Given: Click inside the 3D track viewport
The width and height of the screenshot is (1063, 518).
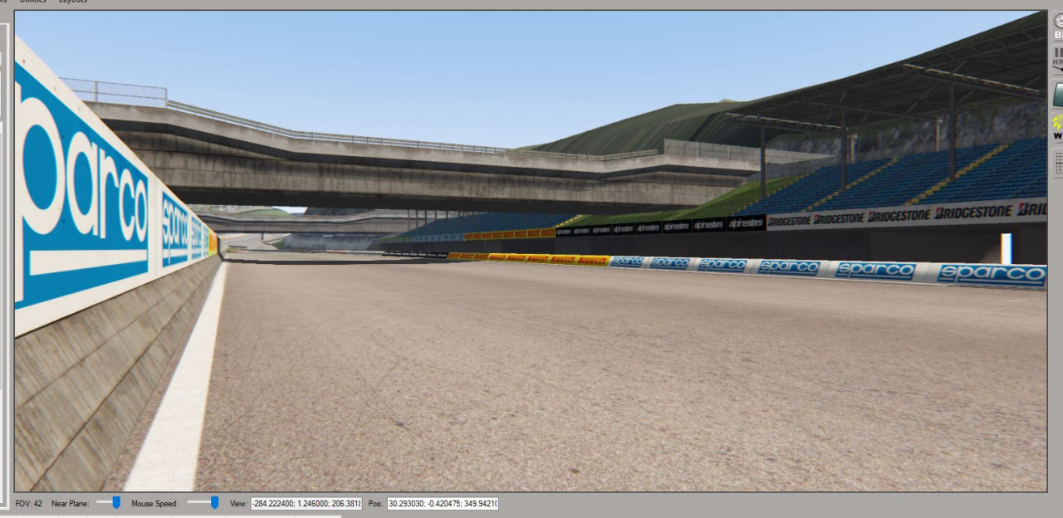Looking at the screenshot, I should pos(531,251).
